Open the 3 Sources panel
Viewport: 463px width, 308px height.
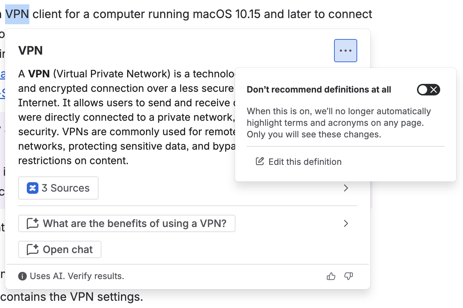pyautogui.click(x=58, y=188)
